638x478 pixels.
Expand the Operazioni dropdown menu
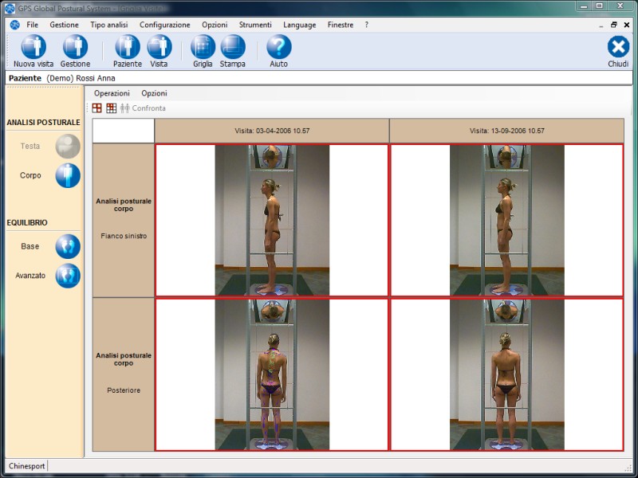click(112, 93)
